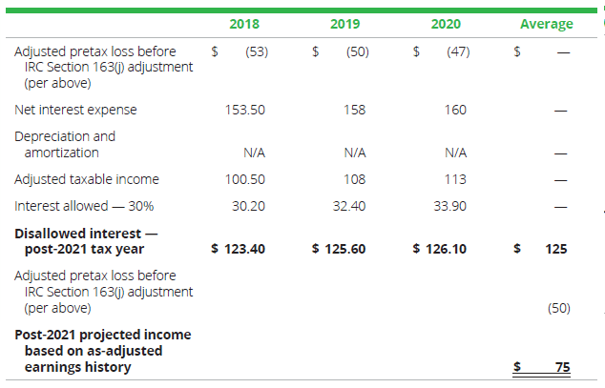The width and height of the screenshot is (605, 388).
Task: Click the "Net interest expense" row label
Action: 75,110
